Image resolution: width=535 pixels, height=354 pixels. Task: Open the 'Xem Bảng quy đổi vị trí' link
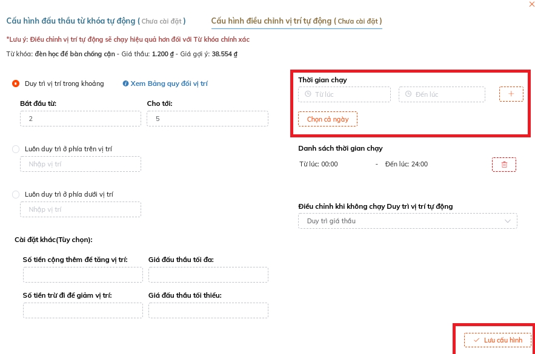[168, 84]
